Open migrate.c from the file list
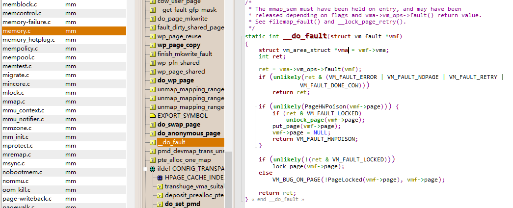This screenshot has width=513, height=208. pos(63,75)
